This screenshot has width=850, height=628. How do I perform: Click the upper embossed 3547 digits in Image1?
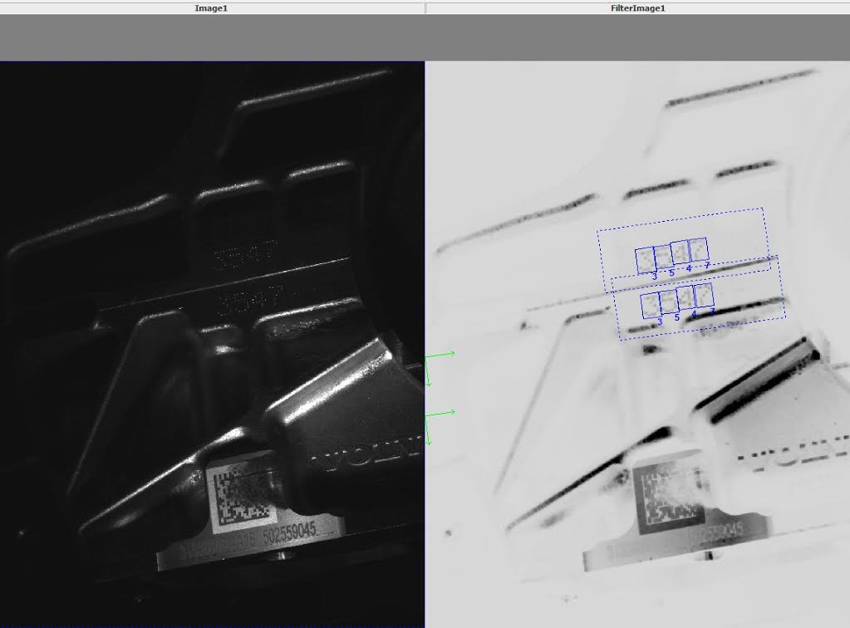coord(244,259)
